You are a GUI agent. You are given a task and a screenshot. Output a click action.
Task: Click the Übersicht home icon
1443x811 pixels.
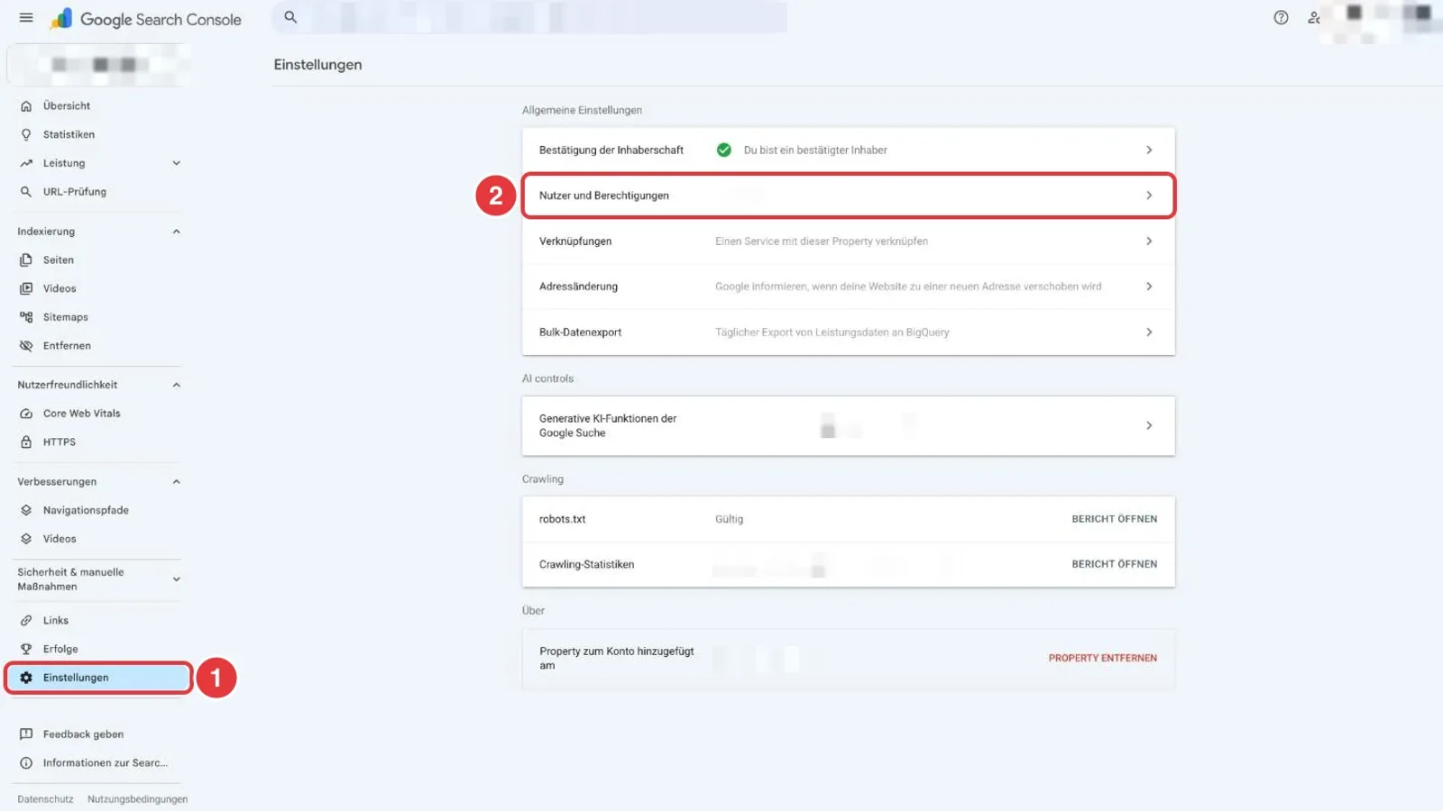point(26,106)
